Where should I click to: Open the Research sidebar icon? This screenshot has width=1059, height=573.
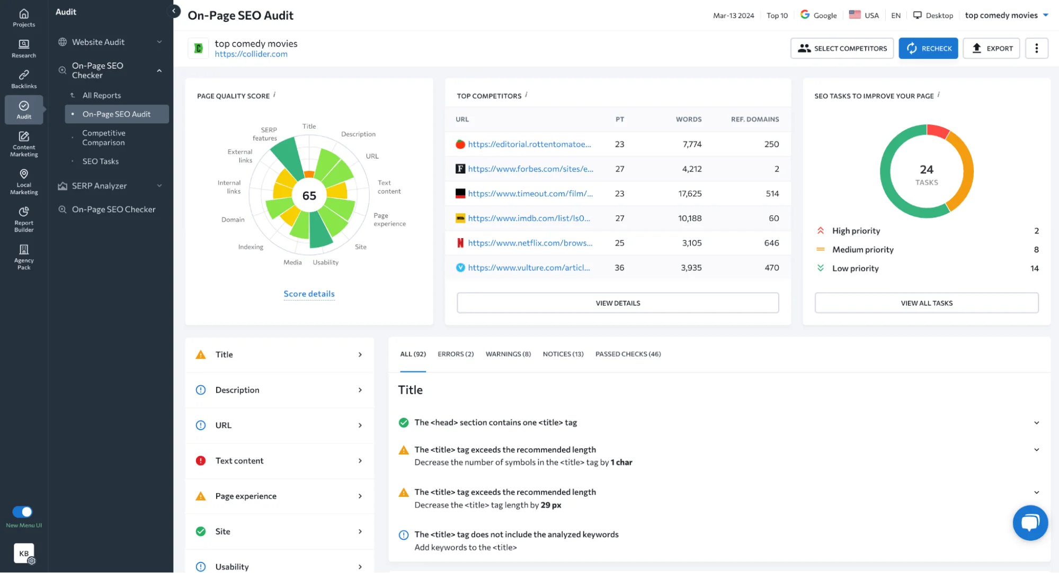coord(24,48)
